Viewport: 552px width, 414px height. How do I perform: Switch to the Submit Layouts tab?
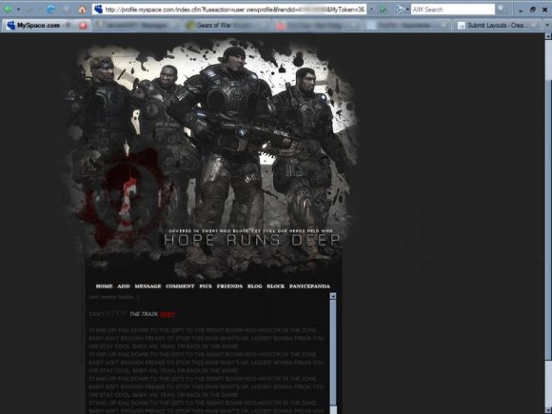click(x=498, y=26)
